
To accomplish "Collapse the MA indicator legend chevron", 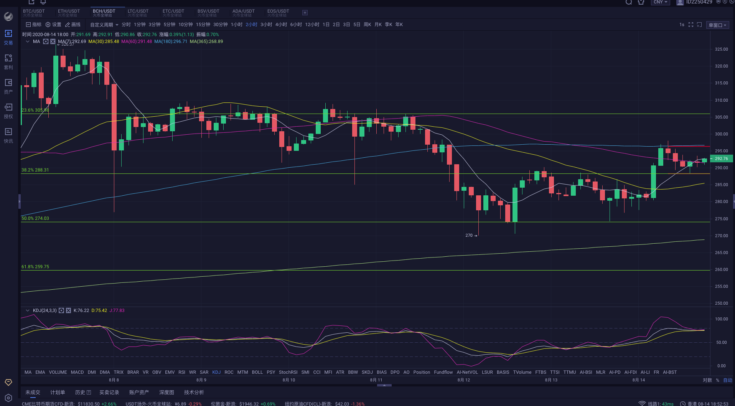I will pos(27,41).
